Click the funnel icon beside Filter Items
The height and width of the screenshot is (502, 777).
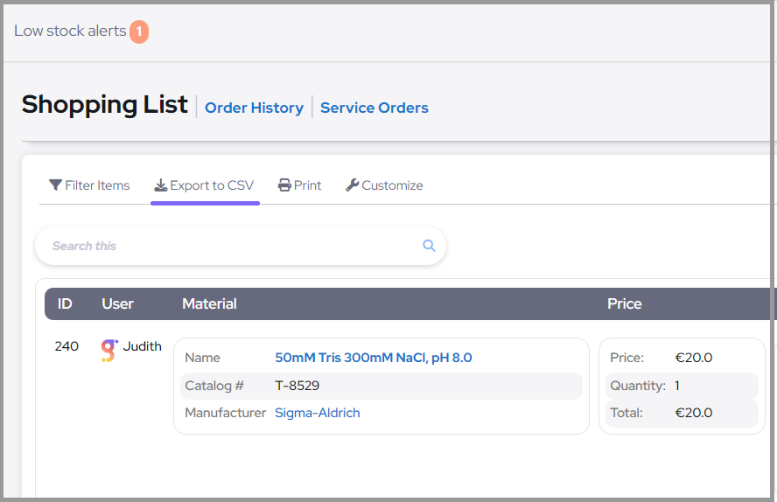coord(55,185)
